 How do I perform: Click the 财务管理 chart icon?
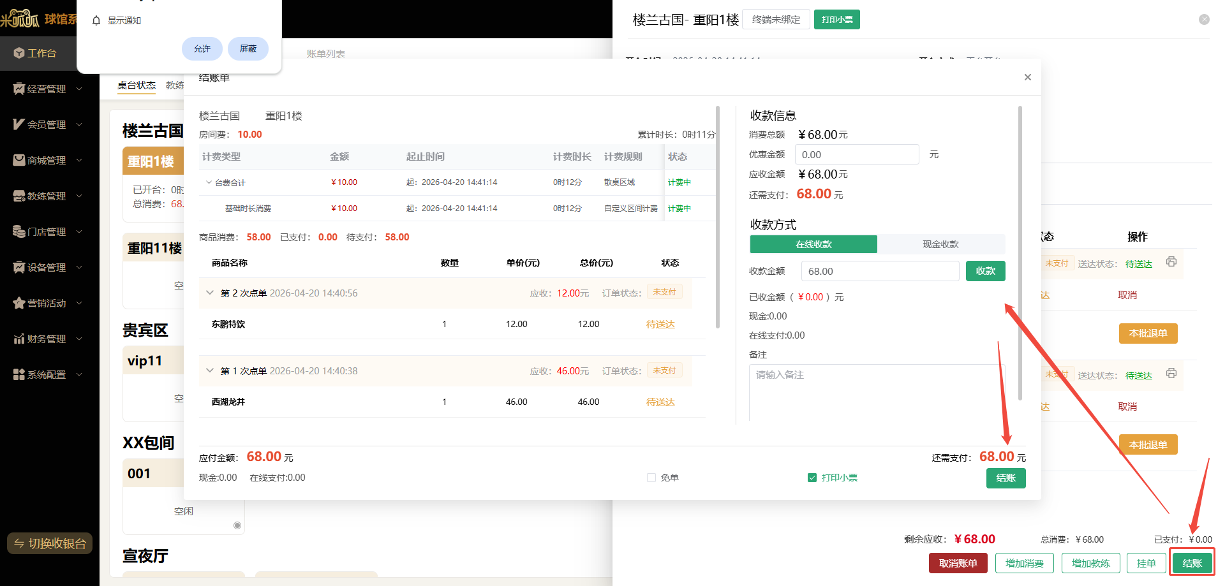(x=19, y=339)
